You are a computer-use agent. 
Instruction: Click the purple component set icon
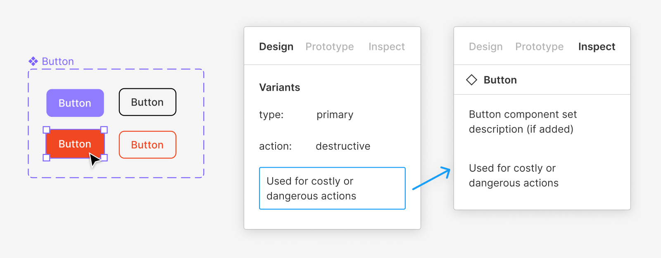(x=33, y=62)
